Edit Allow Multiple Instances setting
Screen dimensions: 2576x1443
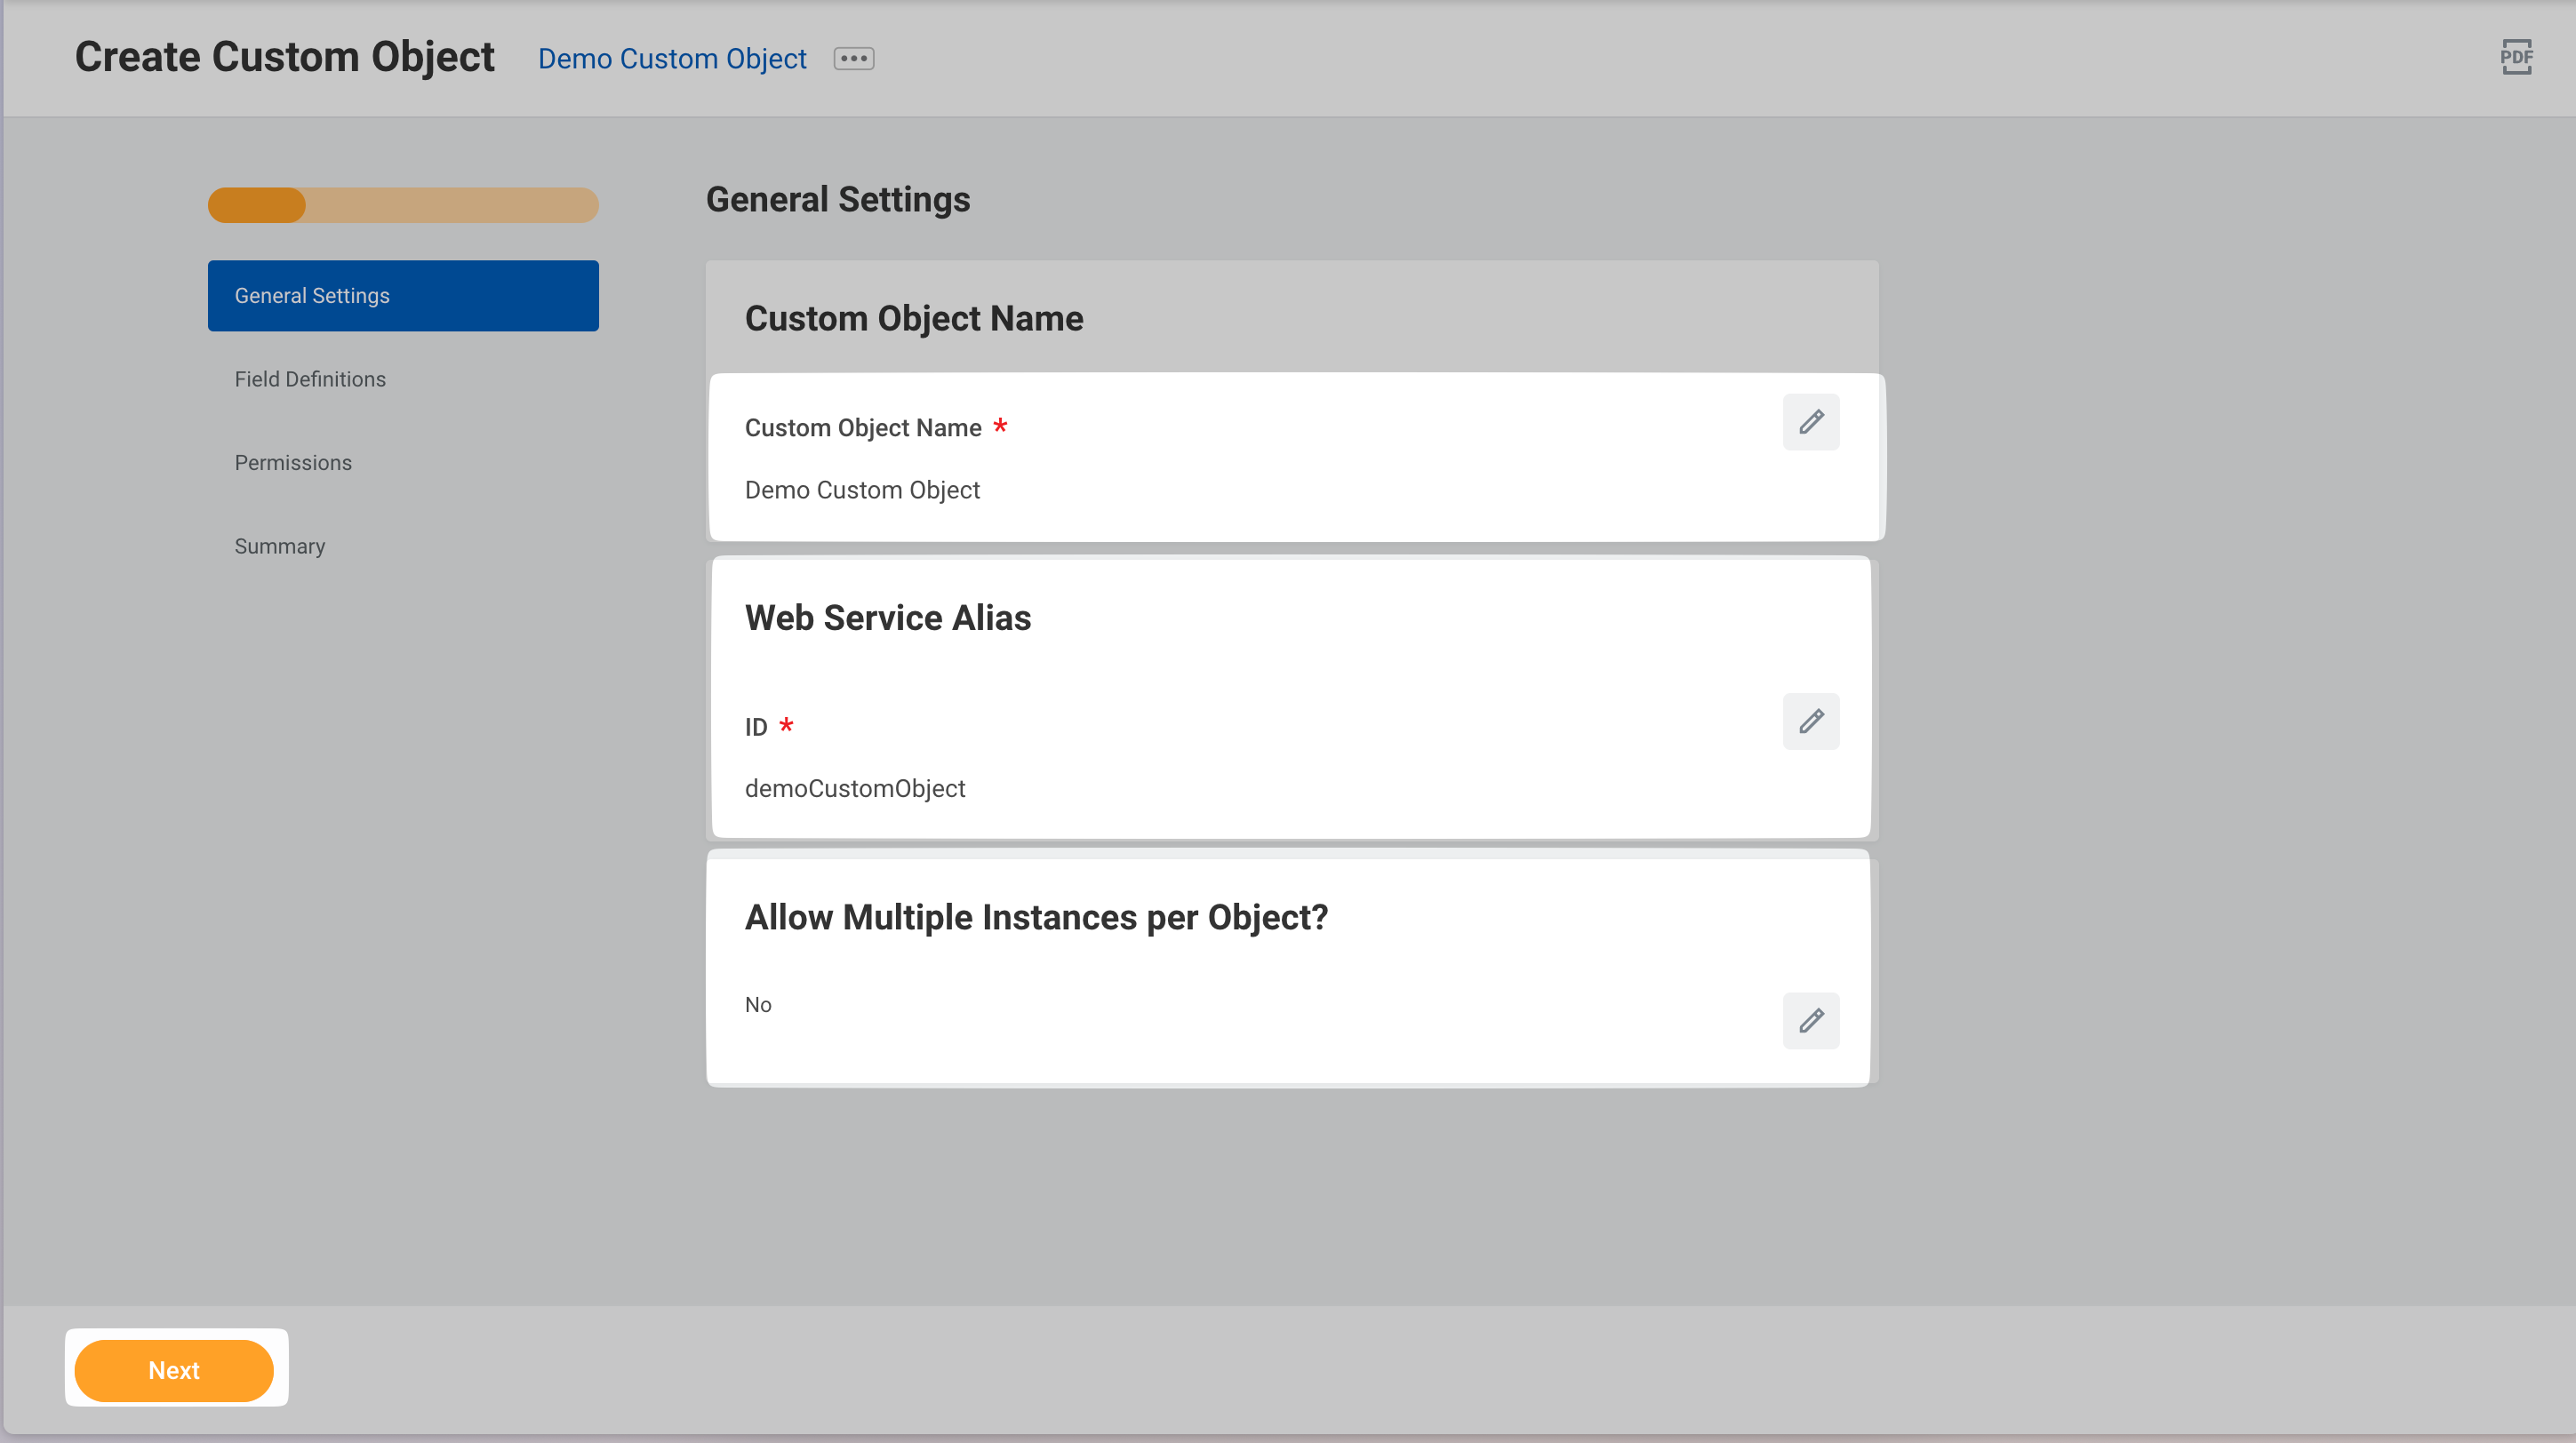1811,1020
